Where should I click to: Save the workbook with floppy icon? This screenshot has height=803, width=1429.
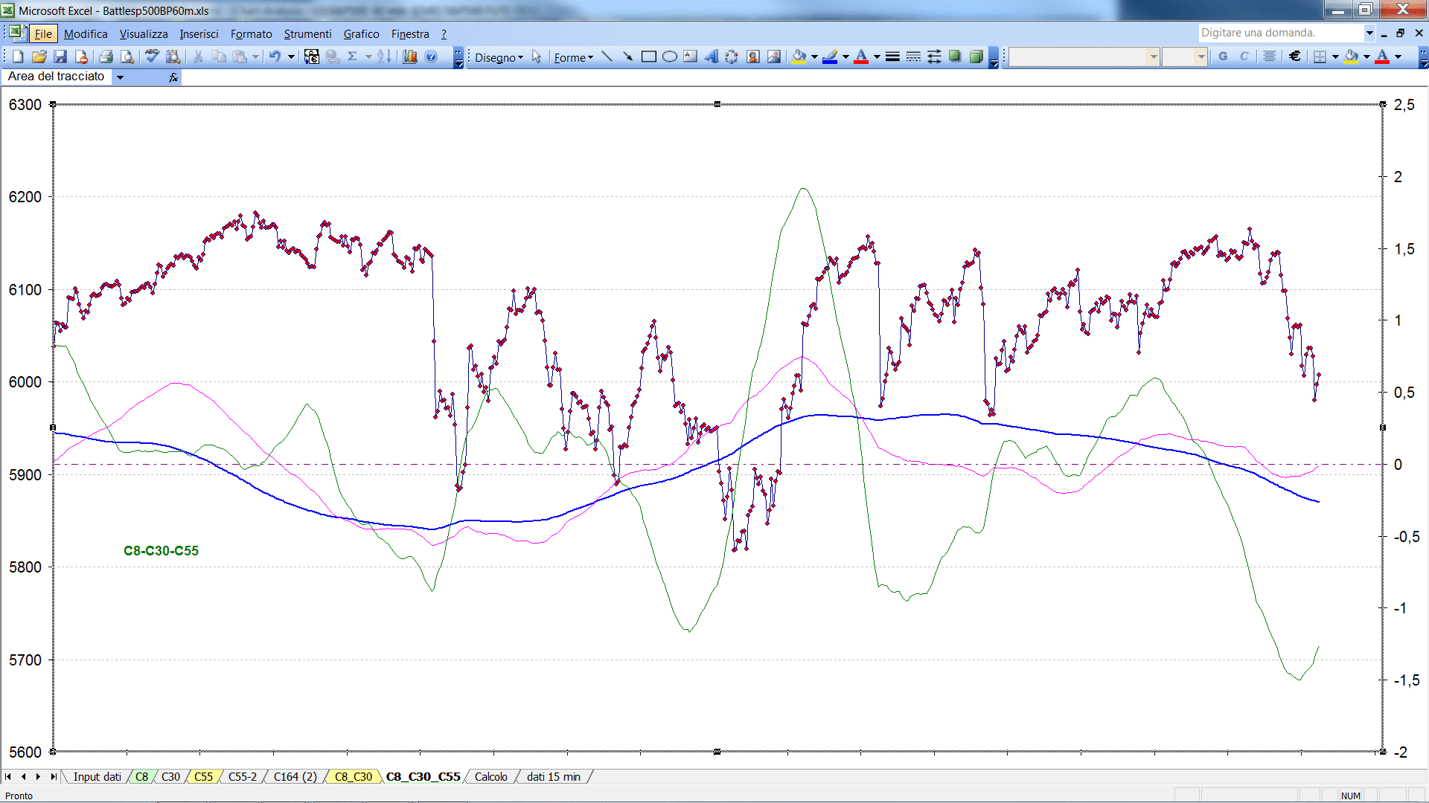(60, 57)
